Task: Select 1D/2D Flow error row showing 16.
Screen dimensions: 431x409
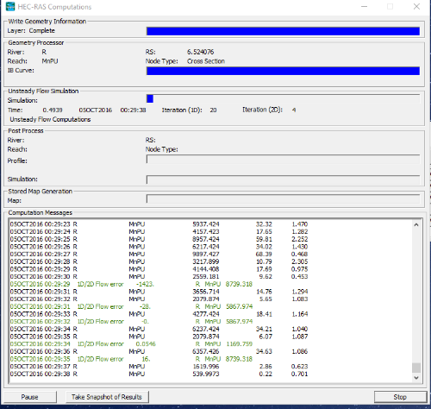Action: click(131, 359)
